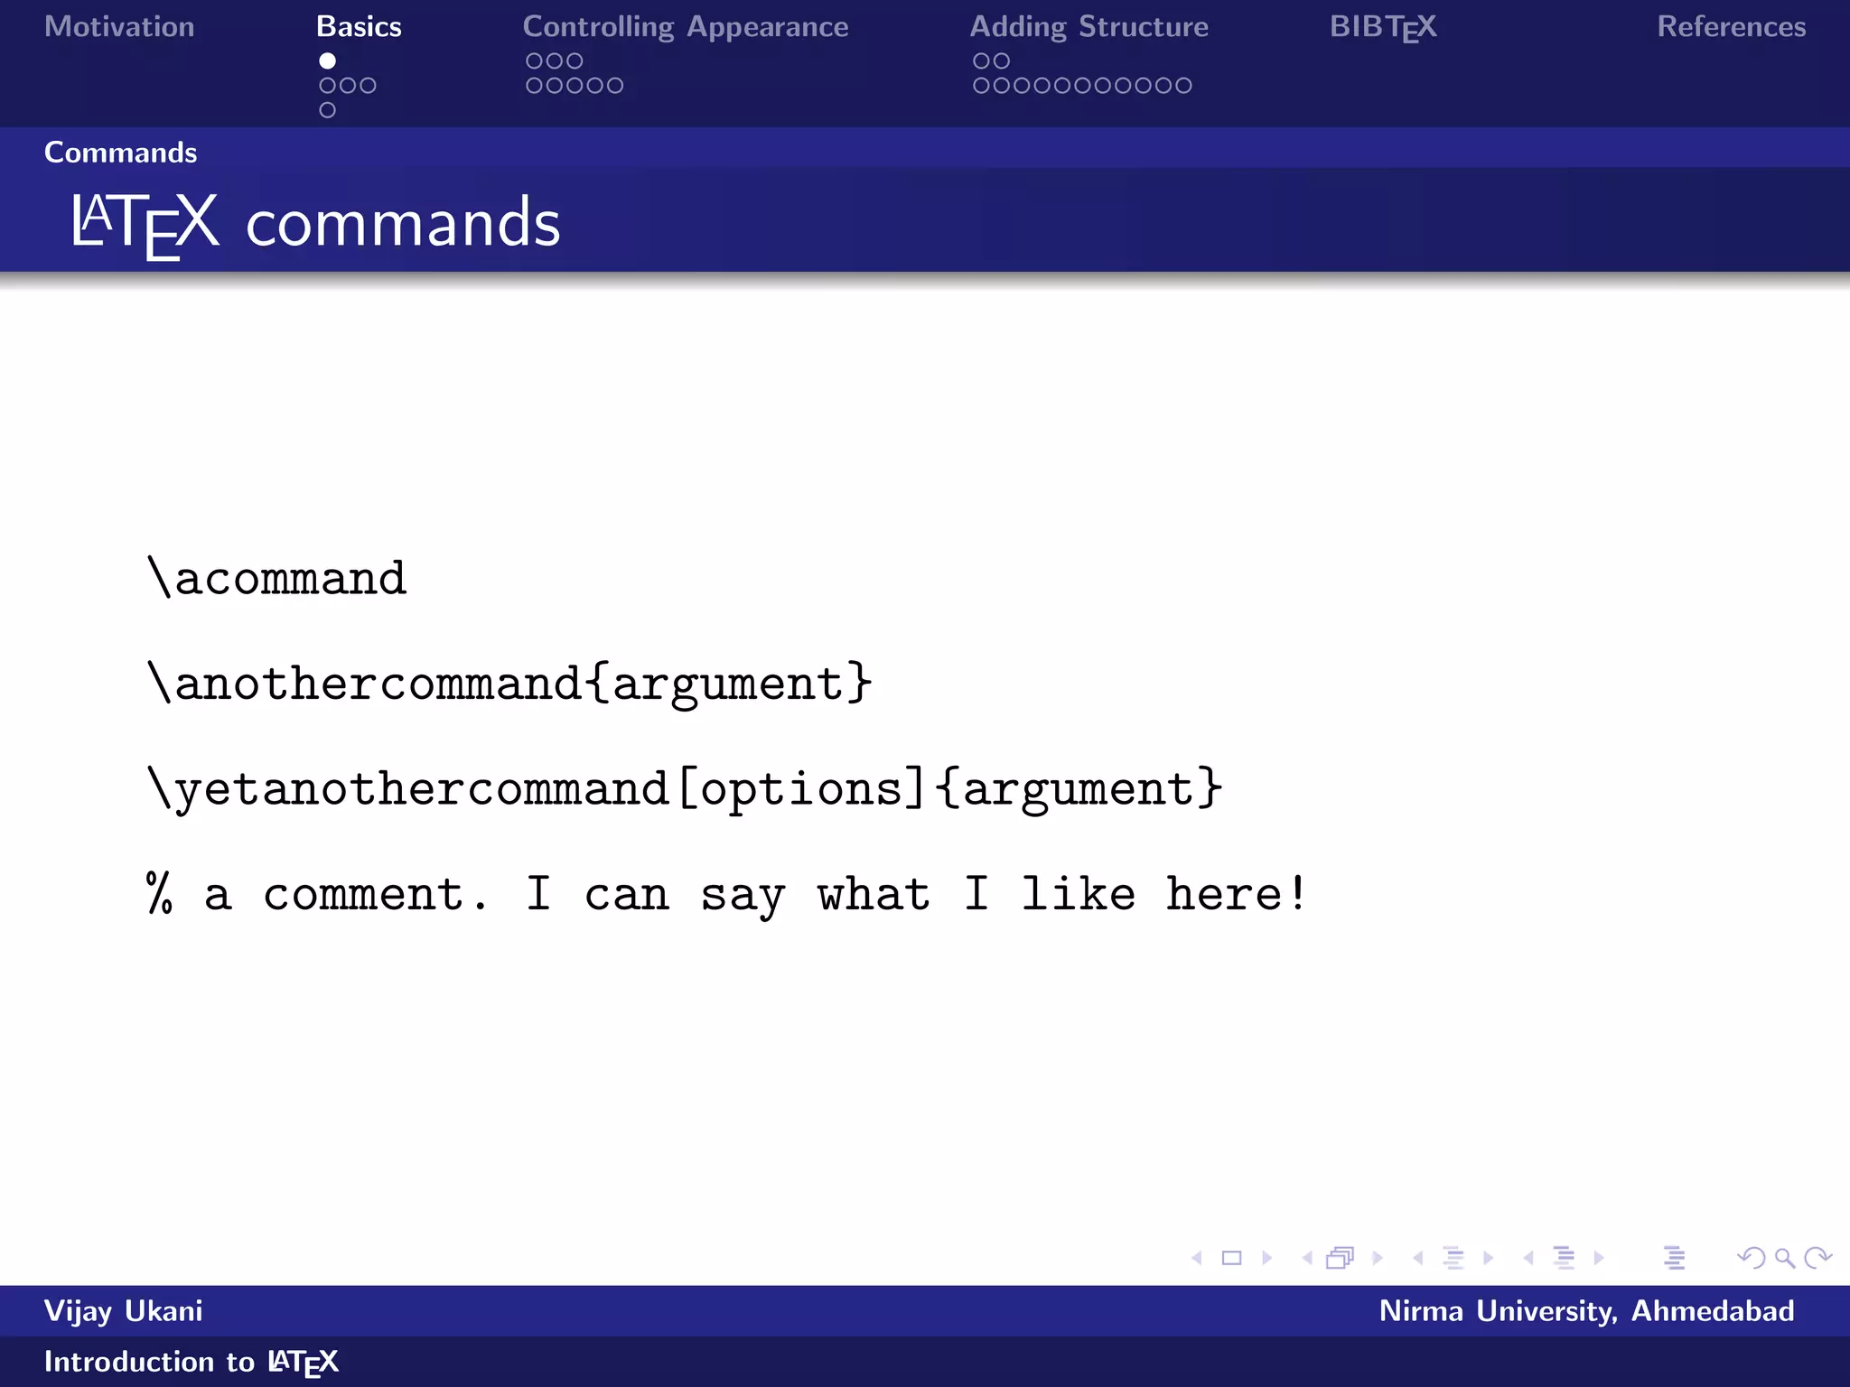Click the next frame arrow icon
The width and height of the screenshot is (1850, 1387).
[x=1378, y=1258]
